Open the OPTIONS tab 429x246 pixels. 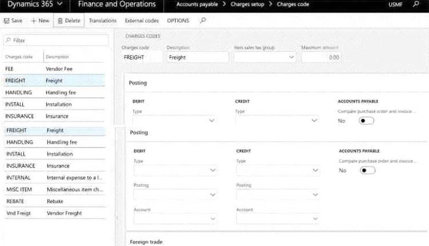(x=178, y=21)
